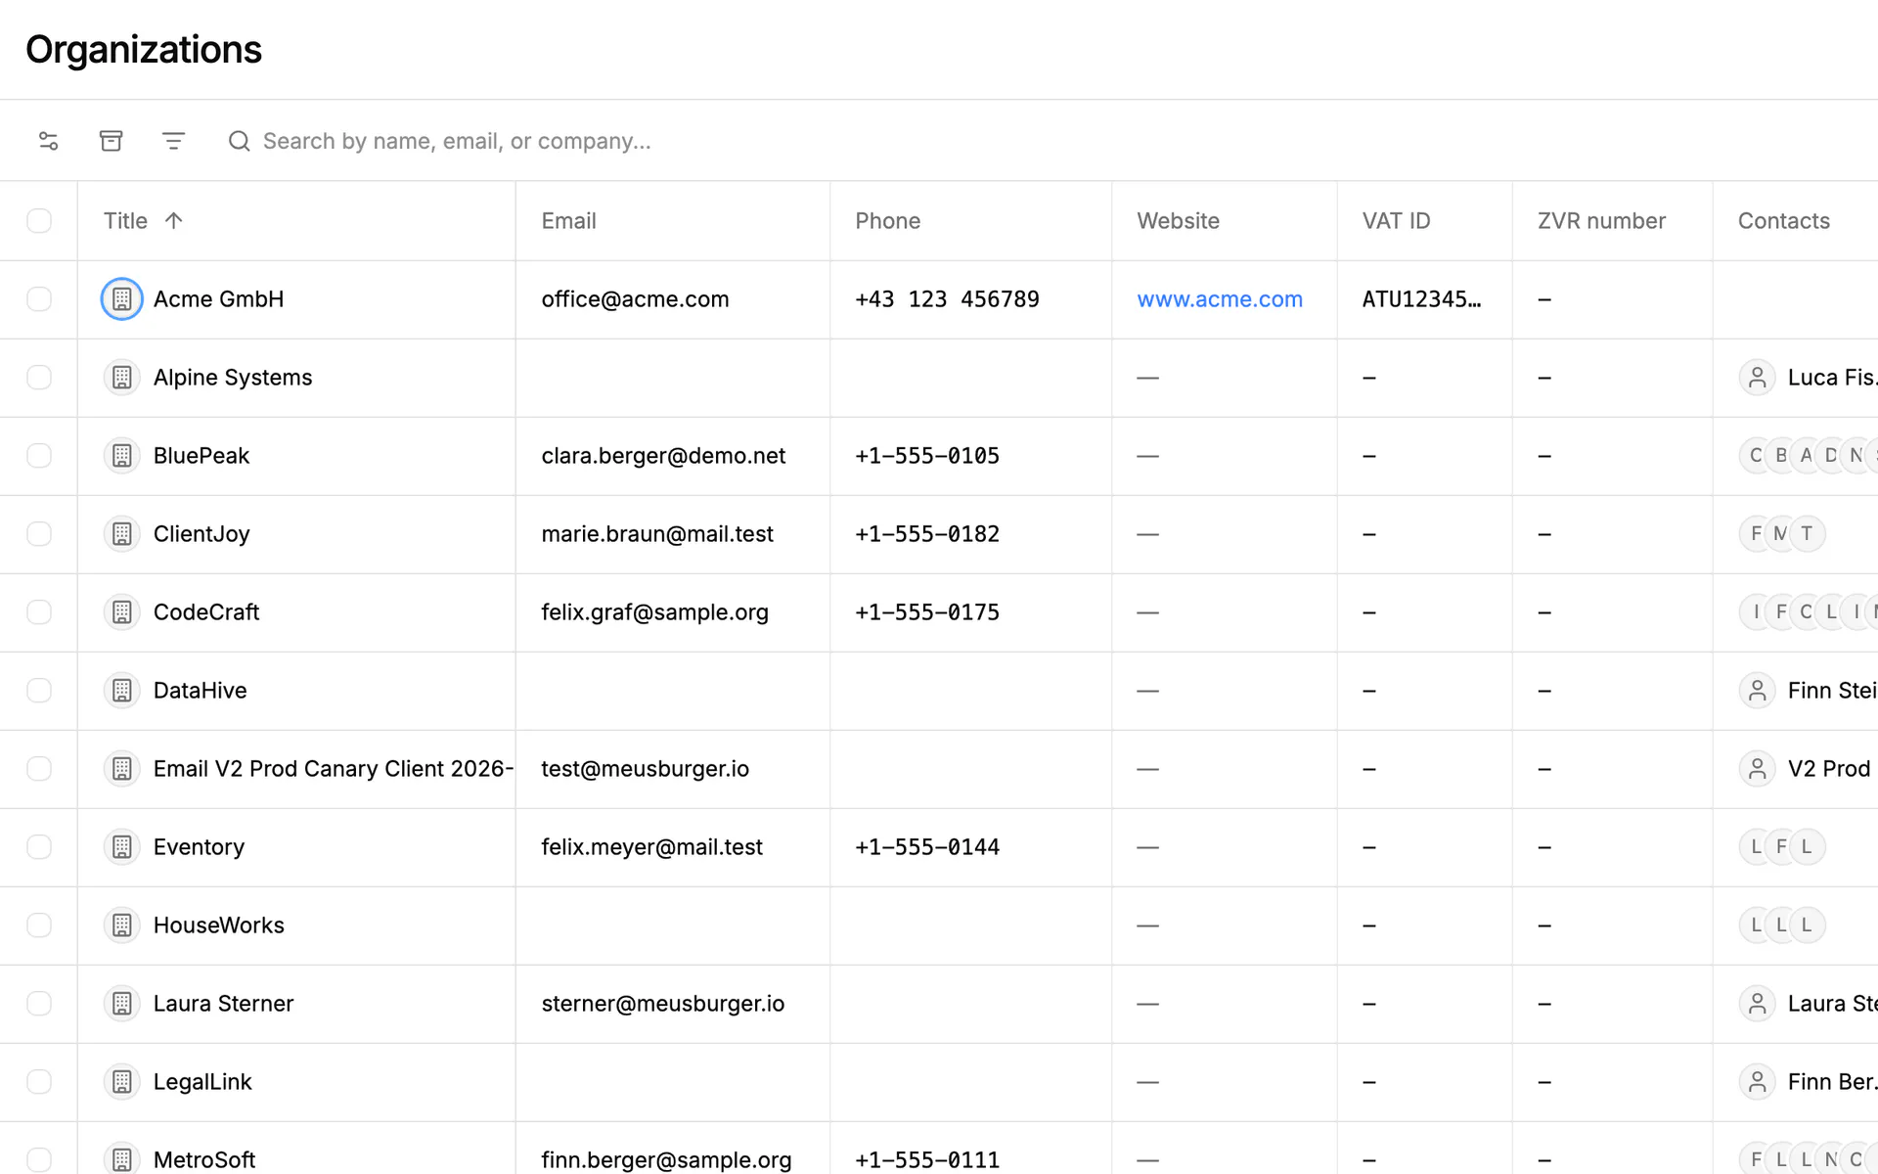Select the Eventory row checkbox
This screenshot has height=1174, width=1878.
39,847
